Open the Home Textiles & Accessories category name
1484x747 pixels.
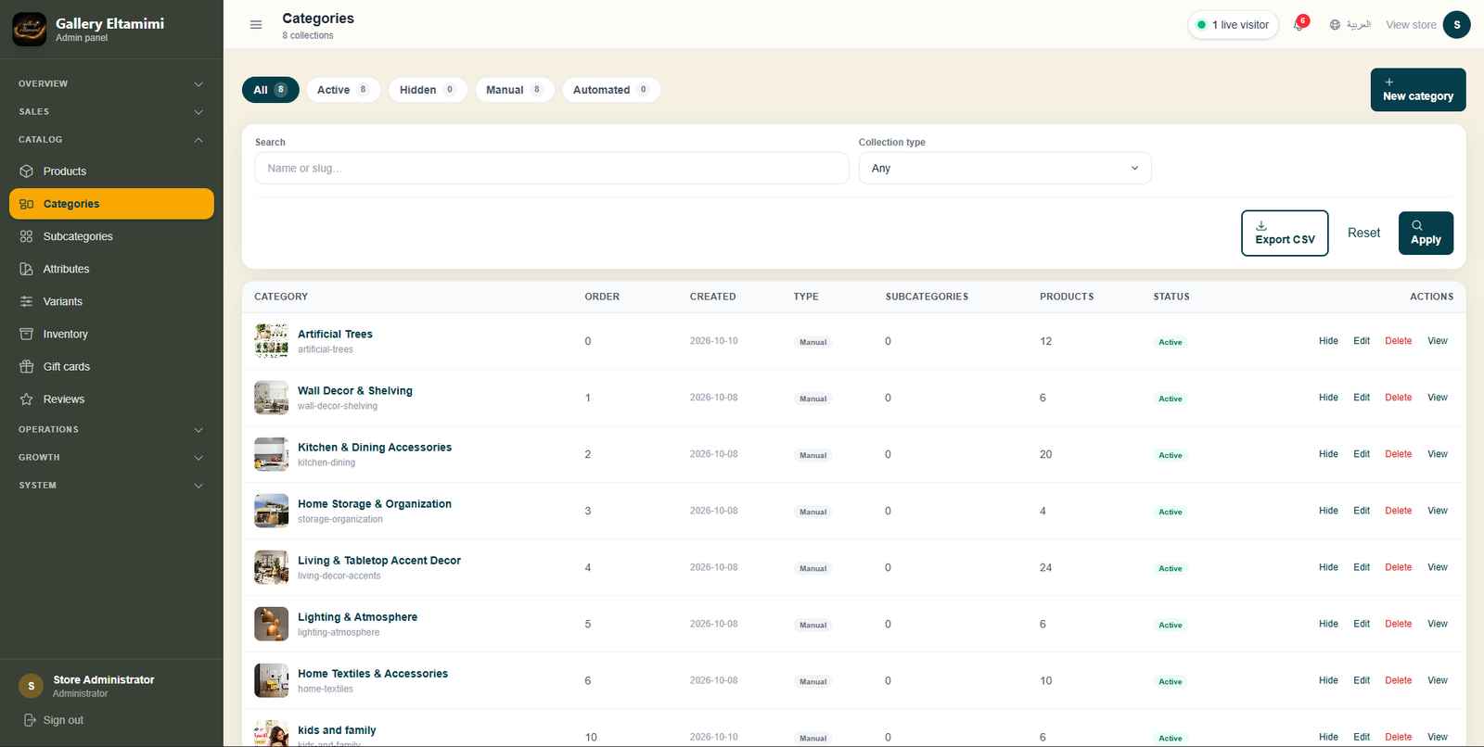click(x=373, y=674)
